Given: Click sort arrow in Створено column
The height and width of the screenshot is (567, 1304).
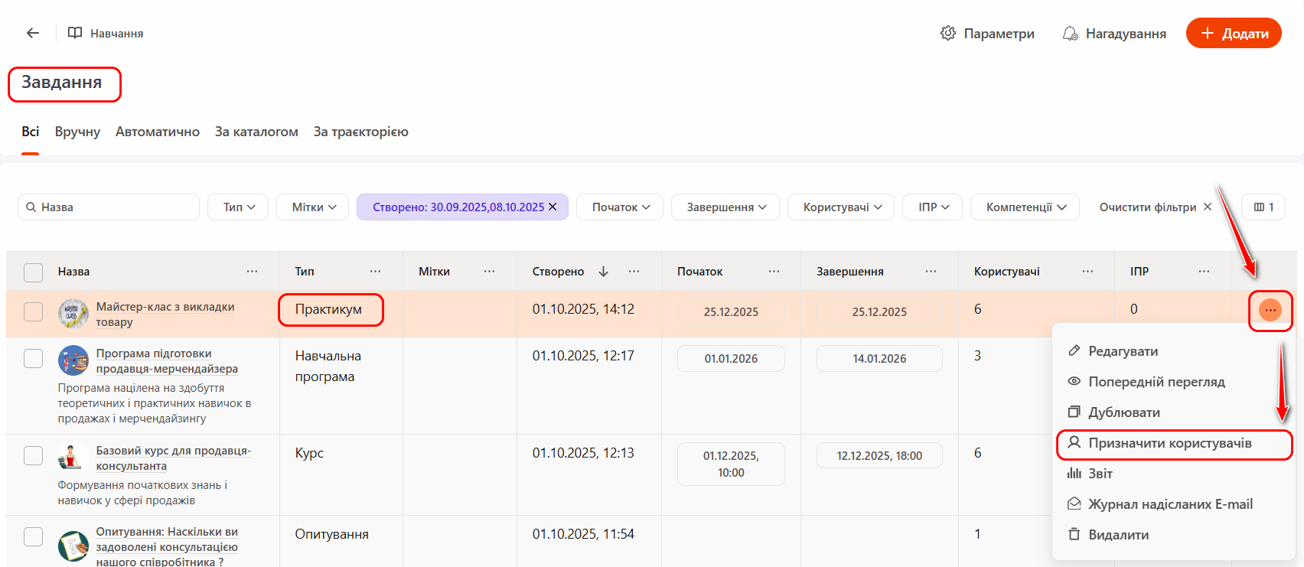Looking at the screenshot, I should [x=603, y=272].
